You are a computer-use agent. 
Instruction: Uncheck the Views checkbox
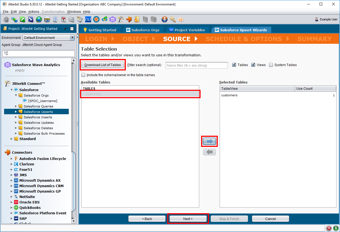(253, 65)
